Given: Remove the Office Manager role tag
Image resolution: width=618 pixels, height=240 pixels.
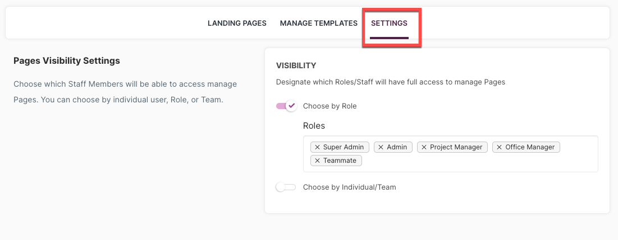Looking at the screenshot, I should [x=500, y=147].
